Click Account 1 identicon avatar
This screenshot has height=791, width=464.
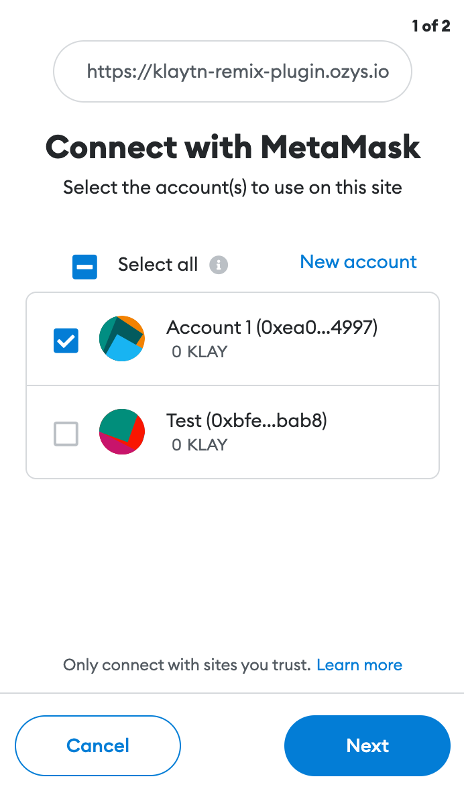coord(122,339)
